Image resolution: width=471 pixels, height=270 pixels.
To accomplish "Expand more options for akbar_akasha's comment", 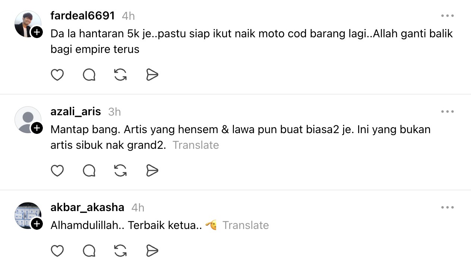I will tap(447, 207).
